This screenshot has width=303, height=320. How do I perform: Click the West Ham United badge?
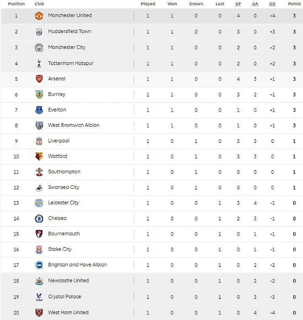(x=39, y=313)
